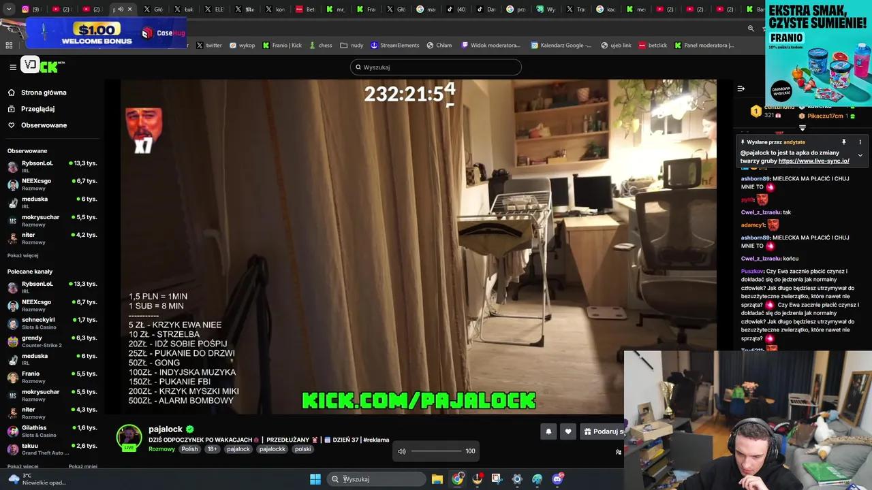Unpin the pinned message from andytate
This screenshot has height=490, width=872.
tap(843, 142)
